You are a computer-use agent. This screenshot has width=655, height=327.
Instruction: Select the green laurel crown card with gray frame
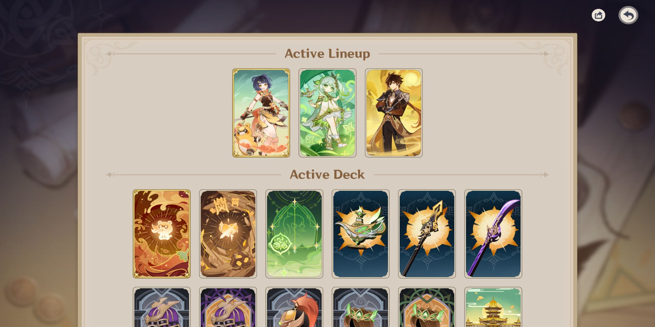[361, 307]
